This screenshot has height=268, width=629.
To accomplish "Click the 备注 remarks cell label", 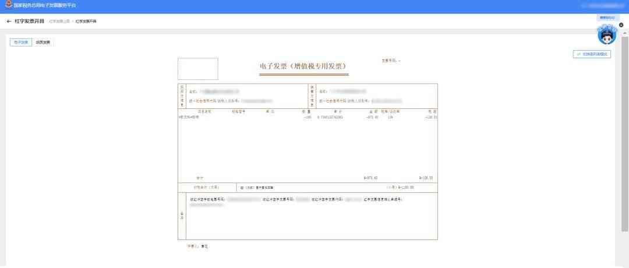I will [182, 216].
